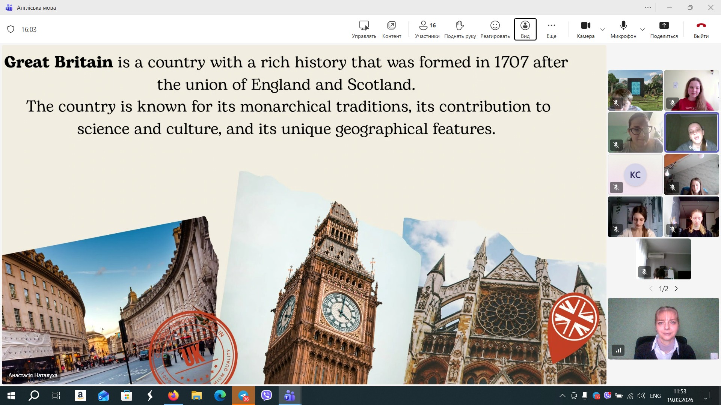Open the Участники participants panel
721x405 pixels.
point(427,29)
